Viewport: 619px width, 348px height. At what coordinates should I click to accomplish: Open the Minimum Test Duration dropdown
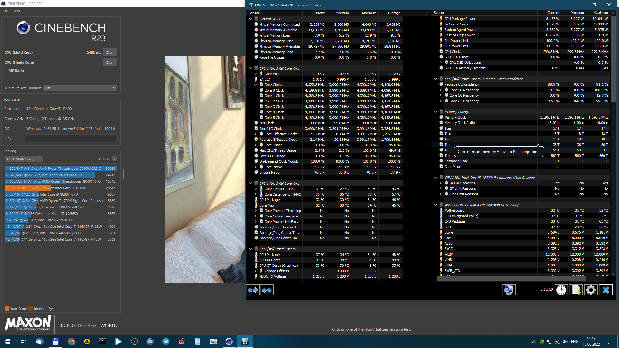point(80,88)
